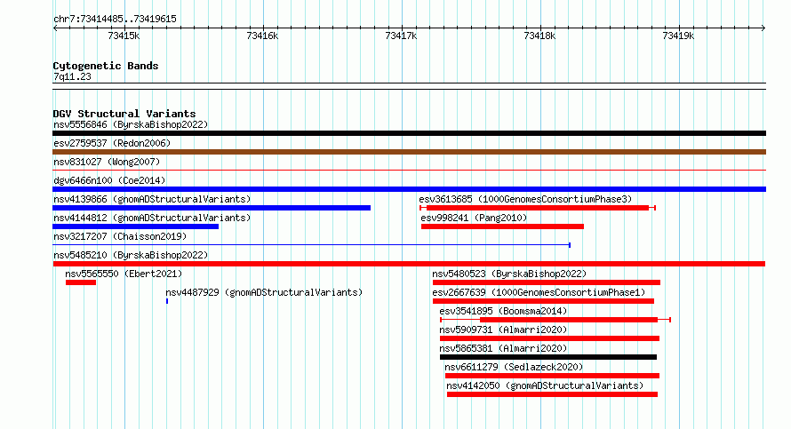This screenshot has height=429, width=791.
Task: Click the esv3613685 1000Genomes Phase3 label
Action: 525,199
